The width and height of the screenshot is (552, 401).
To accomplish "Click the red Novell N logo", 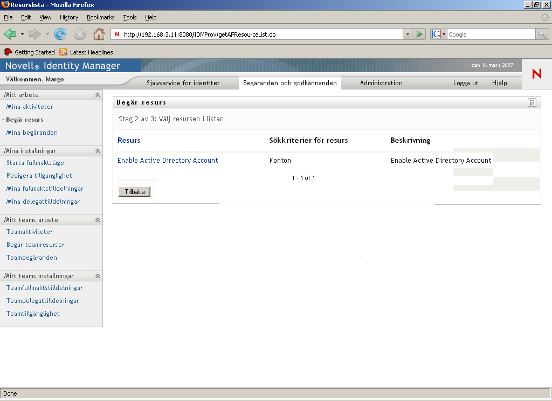I will 536,74.
